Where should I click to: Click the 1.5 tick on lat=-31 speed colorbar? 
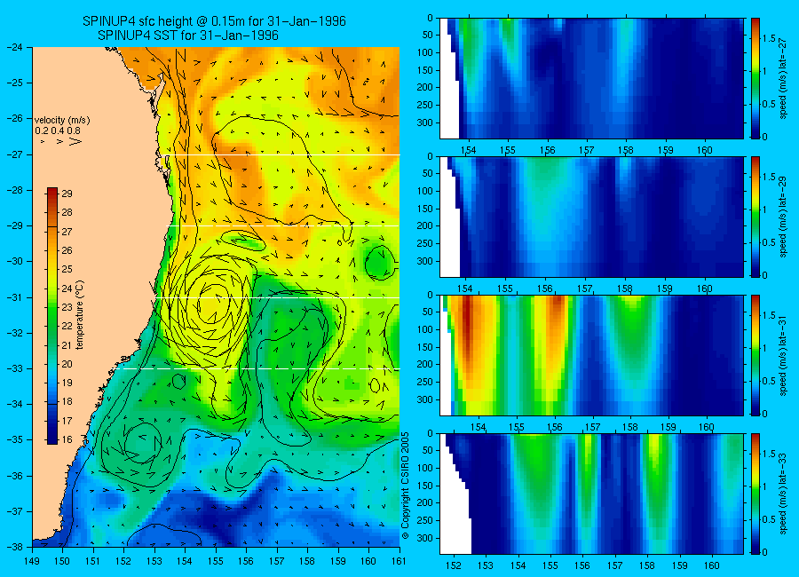(x=769, y=315)
